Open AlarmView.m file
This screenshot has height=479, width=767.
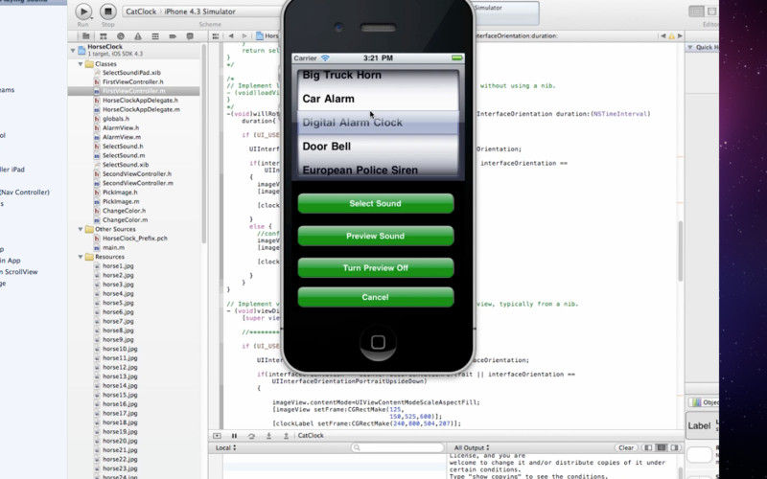tap(122, 137)
